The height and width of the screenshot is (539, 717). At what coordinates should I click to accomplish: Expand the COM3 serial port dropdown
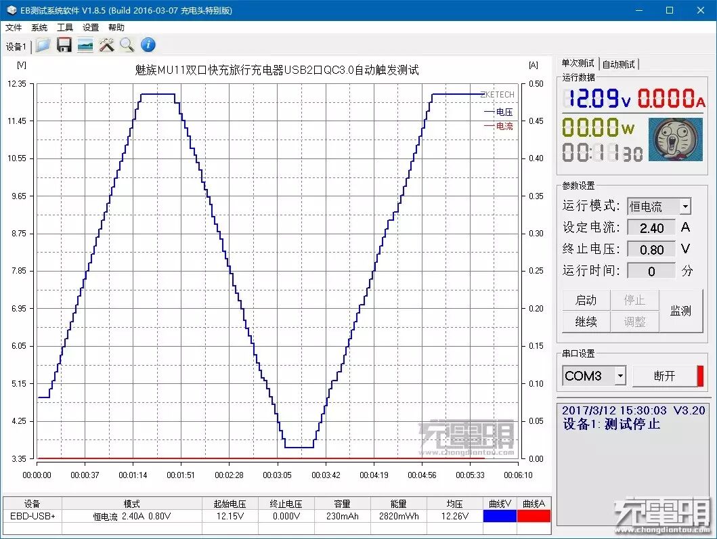[620, 376]
